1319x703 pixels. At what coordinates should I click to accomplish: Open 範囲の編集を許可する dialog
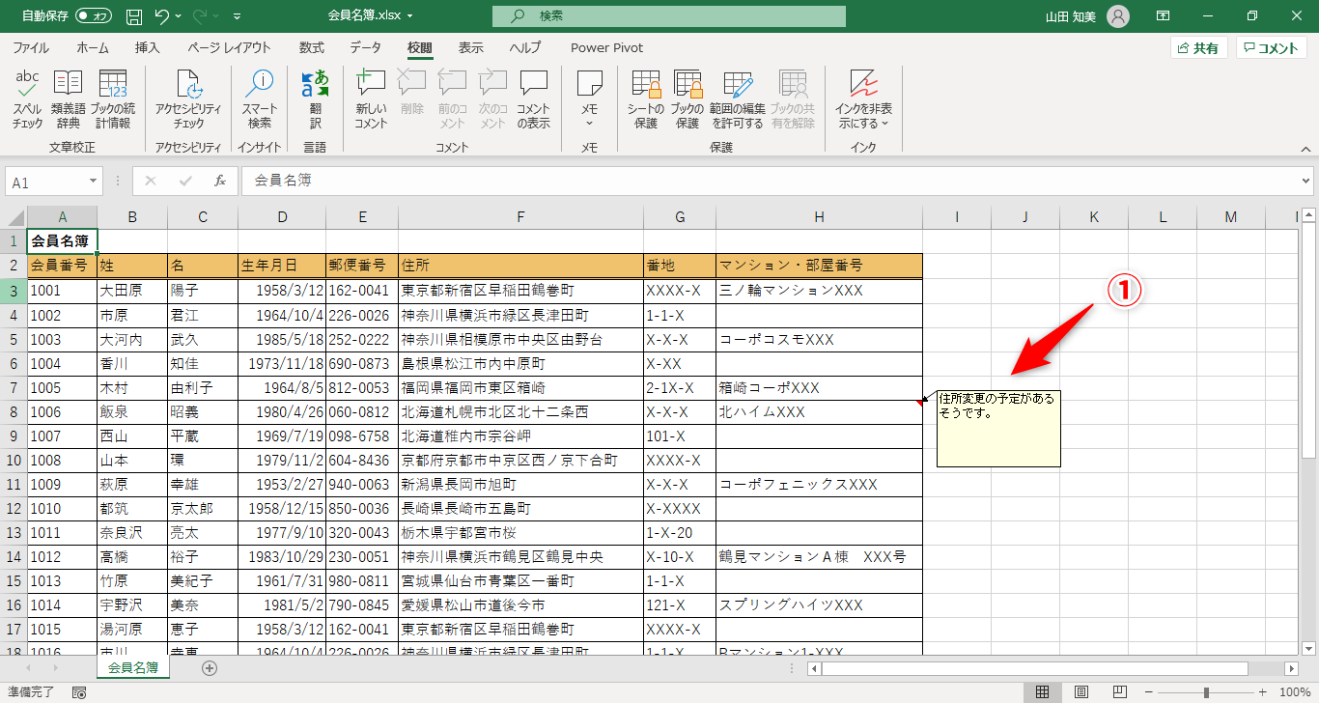click(737, 100)
